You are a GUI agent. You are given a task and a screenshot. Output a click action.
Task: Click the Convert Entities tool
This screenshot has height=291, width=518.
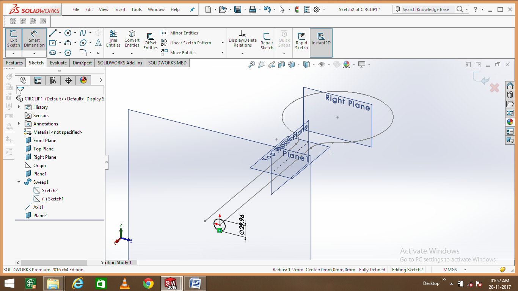coord(132,39)
